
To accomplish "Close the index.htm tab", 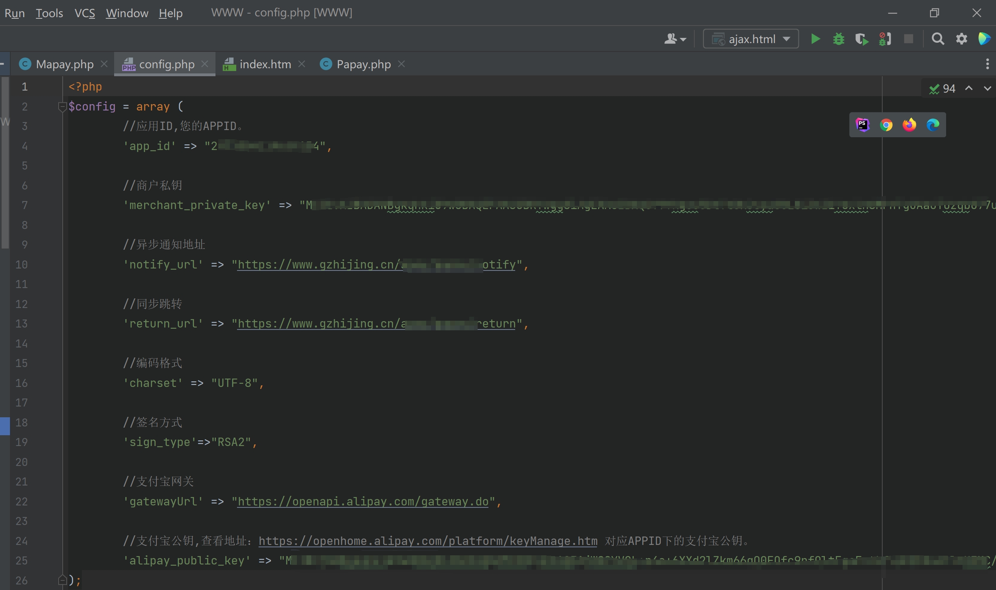I will pos(302,64).
